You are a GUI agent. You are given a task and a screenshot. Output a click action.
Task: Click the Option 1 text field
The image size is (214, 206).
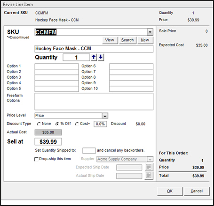click(56, 66)
